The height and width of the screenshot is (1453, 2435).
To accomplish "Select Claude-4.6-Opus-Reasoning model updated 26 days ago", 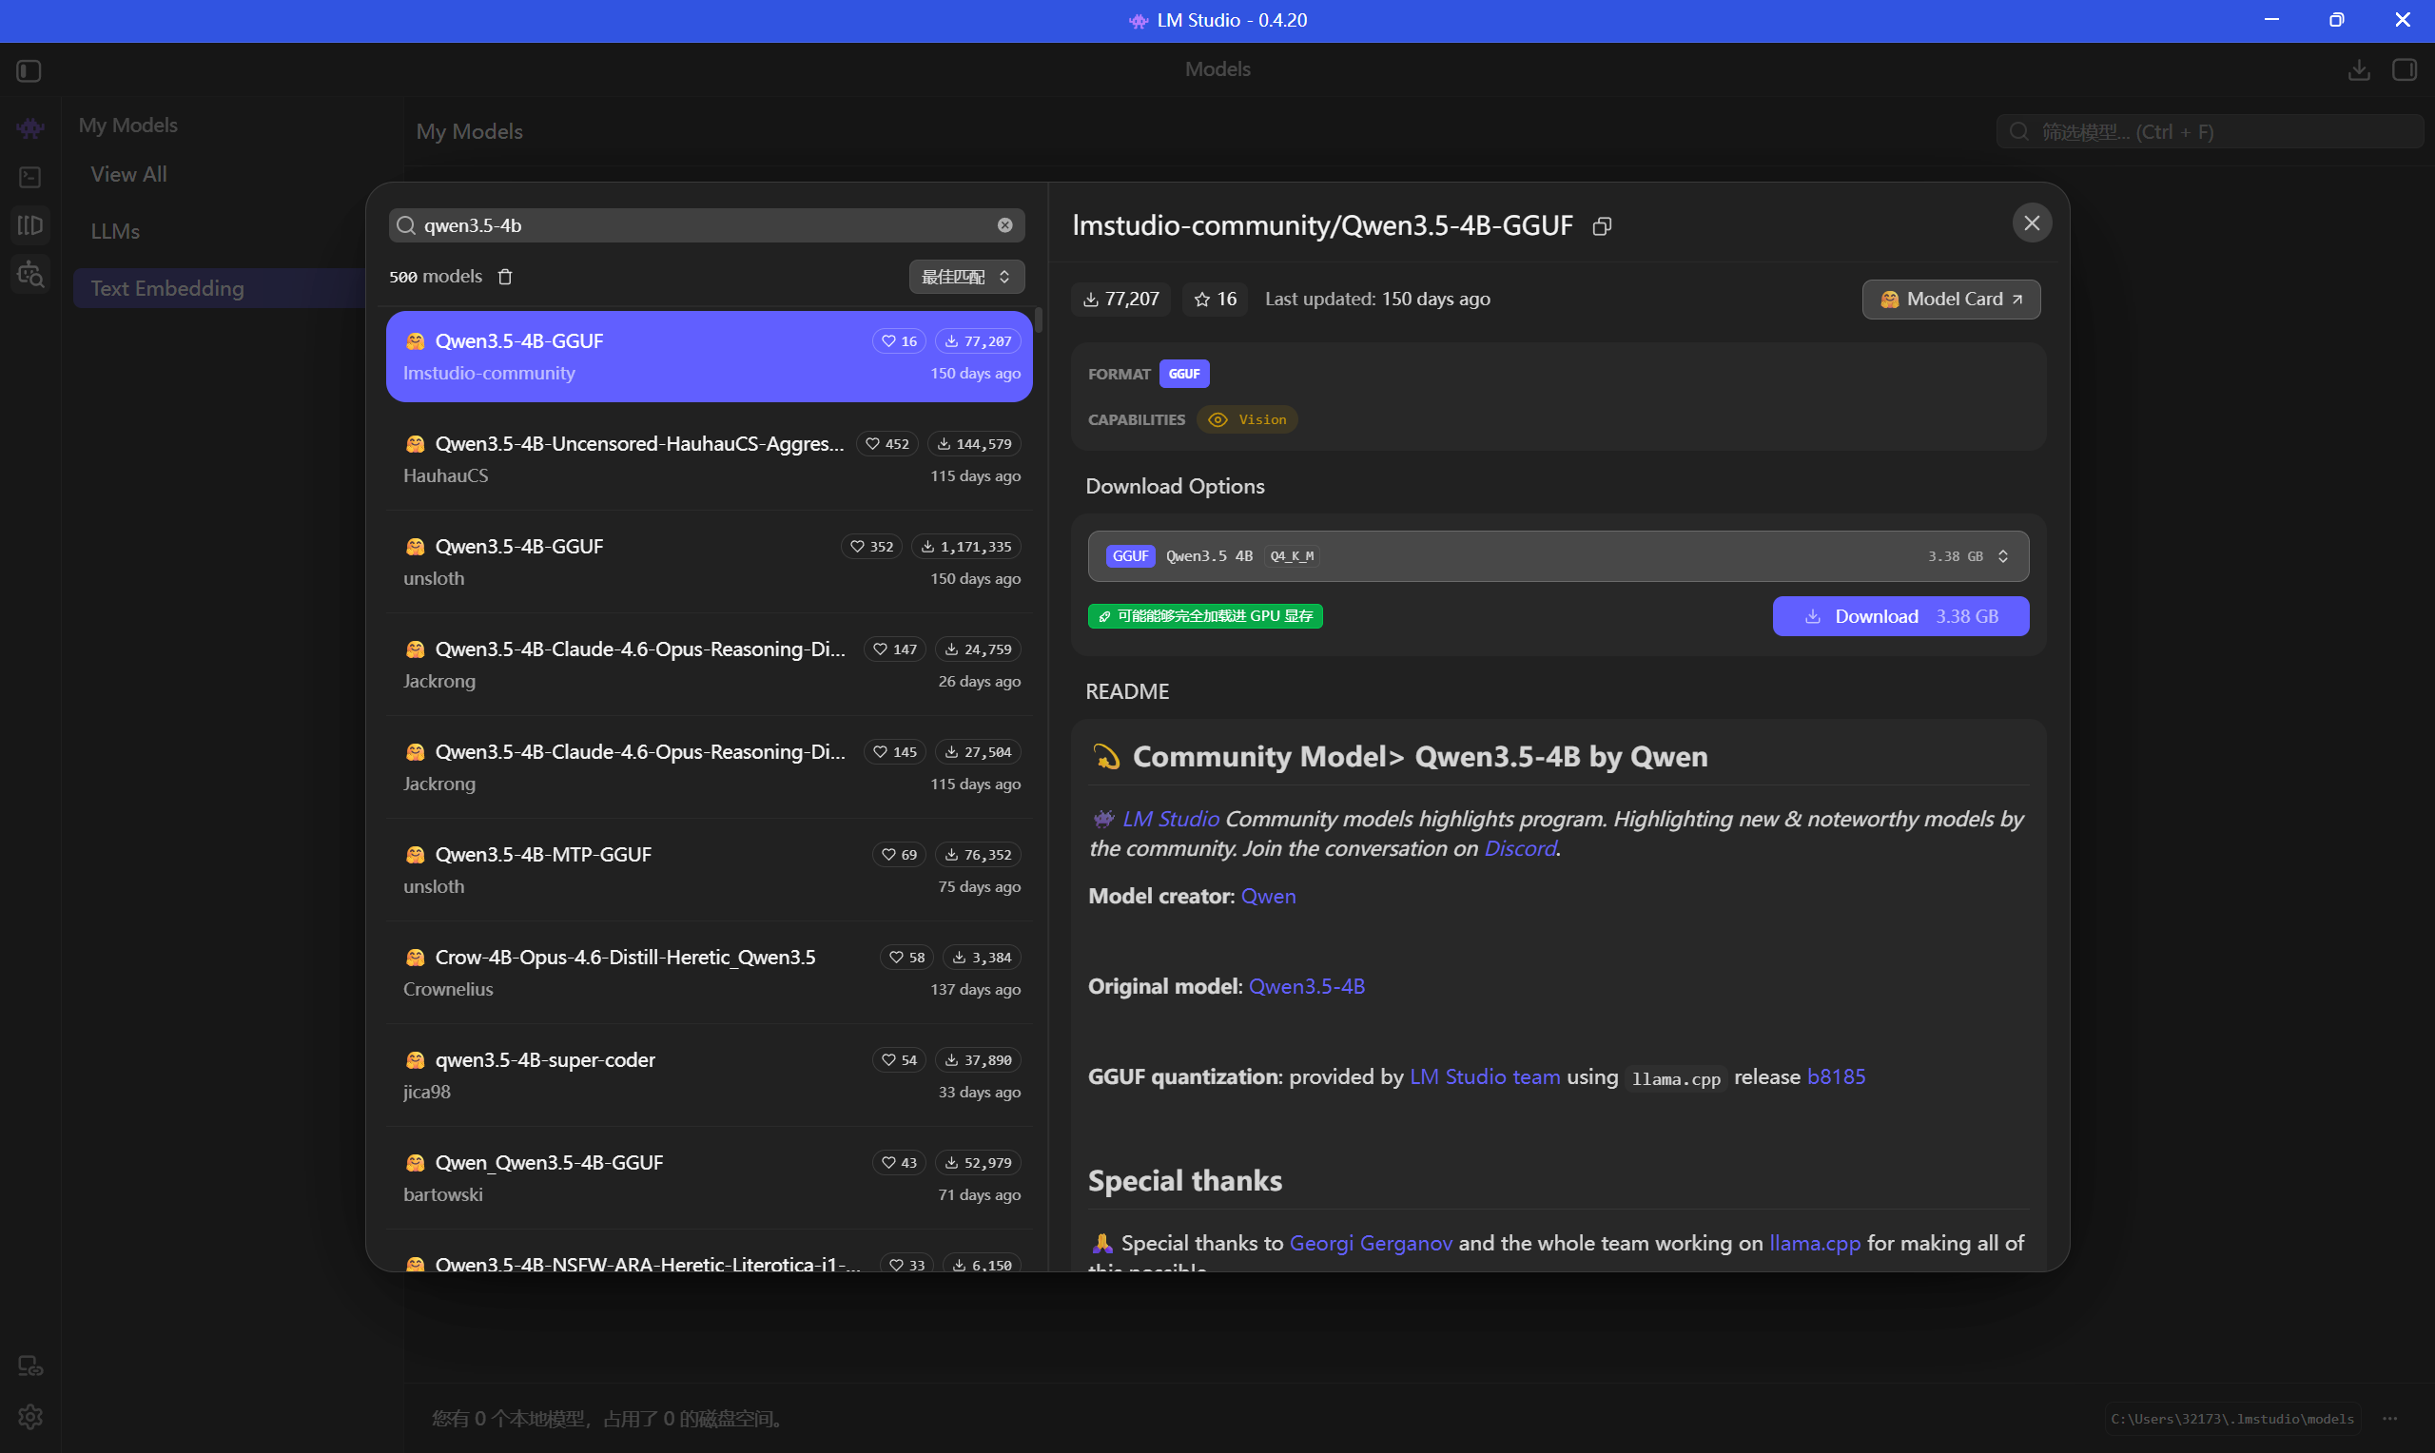I will click(710, 665).
